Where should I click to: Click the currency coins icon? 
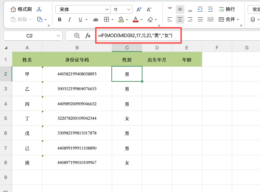point(253,19)
